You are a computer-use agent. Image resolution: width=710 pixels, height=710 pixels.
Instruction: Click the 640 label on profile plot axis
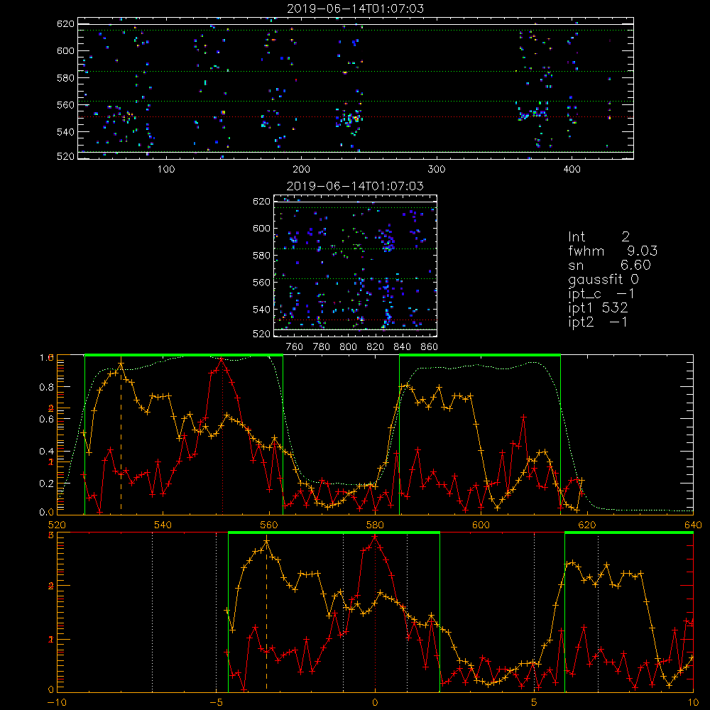tap(693, 525)
